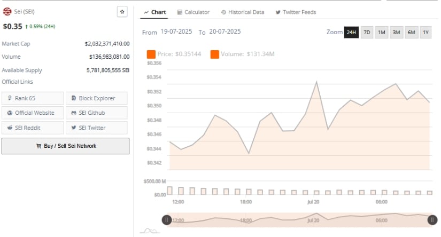Open the Block Explorer link

(96, 98)
